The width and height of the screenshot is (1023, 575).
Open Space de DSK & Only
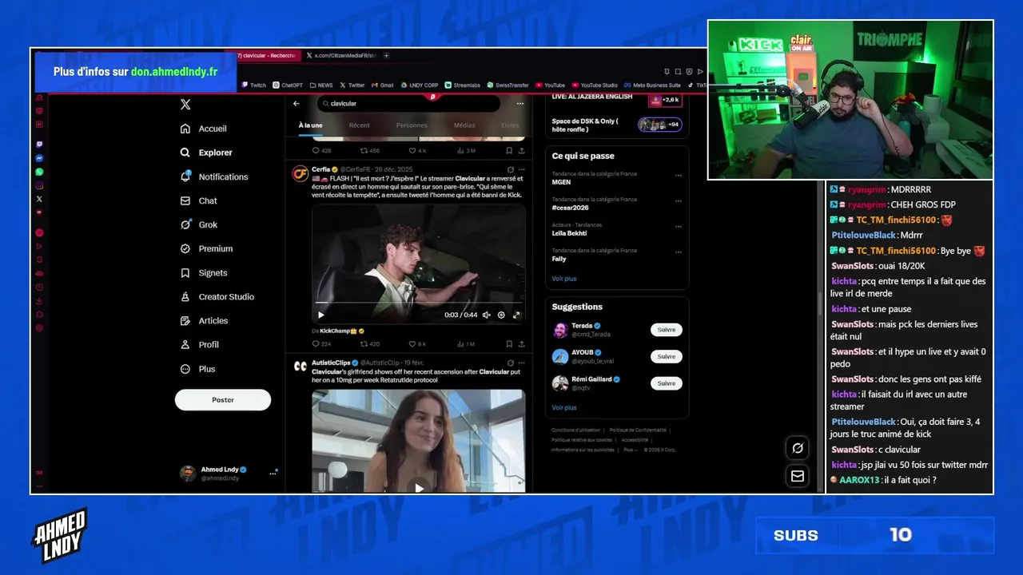pyautogui.click(x=616, y=125)
